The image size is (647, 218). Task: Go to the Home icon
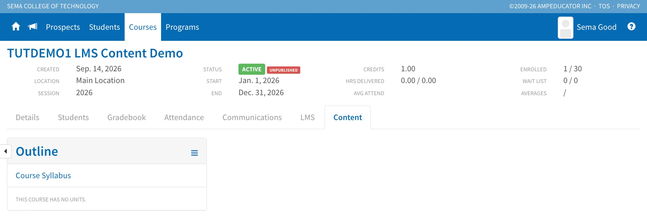coord(16,27)
